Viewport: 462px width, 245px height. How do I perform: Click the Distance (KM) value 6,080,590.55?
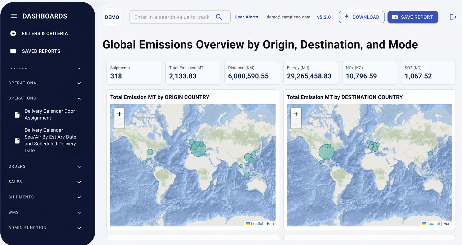click(248, 76)
